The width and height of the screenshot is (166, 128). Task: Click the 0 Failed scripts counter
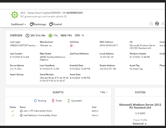[57, 101]
